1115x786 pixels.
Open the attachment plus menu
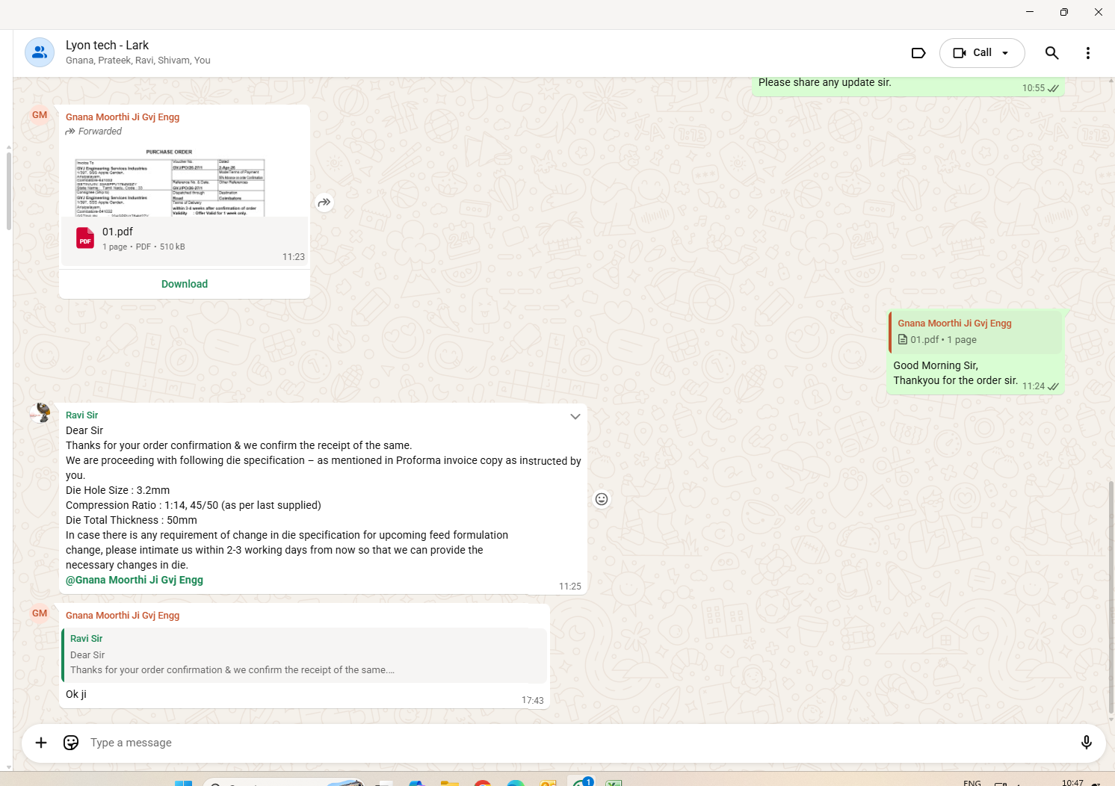(x=41, y=743)
